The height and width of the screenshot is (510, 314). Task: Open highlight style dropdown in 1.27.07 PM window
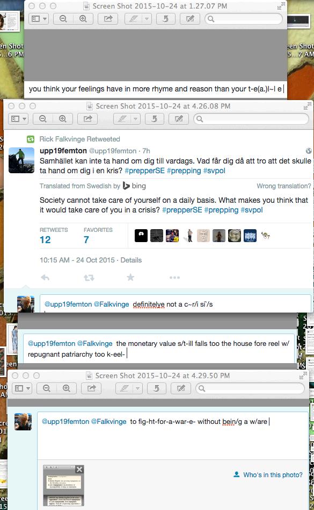point(147,19)
